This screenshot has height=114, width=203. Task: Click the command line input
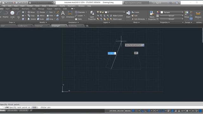(101, 107)
